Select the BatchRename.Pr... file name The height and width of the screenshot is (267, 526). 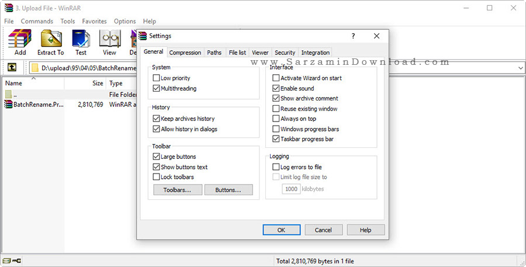[38, 105]
